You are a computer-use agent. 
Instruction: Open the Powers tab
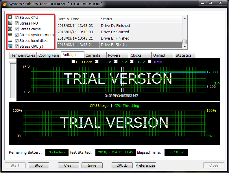coord(118,55)
